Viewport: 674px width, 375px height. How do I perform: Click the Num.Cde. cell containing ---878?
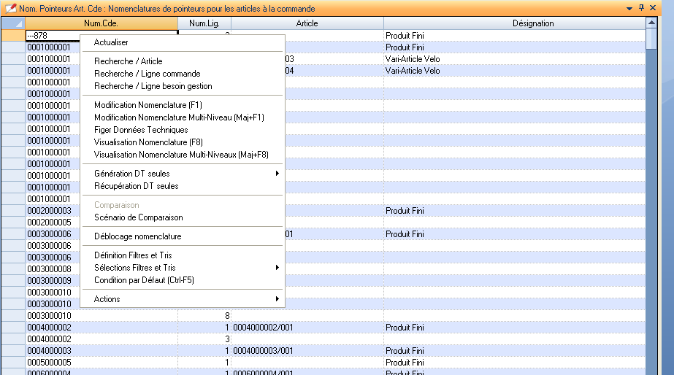51,36
